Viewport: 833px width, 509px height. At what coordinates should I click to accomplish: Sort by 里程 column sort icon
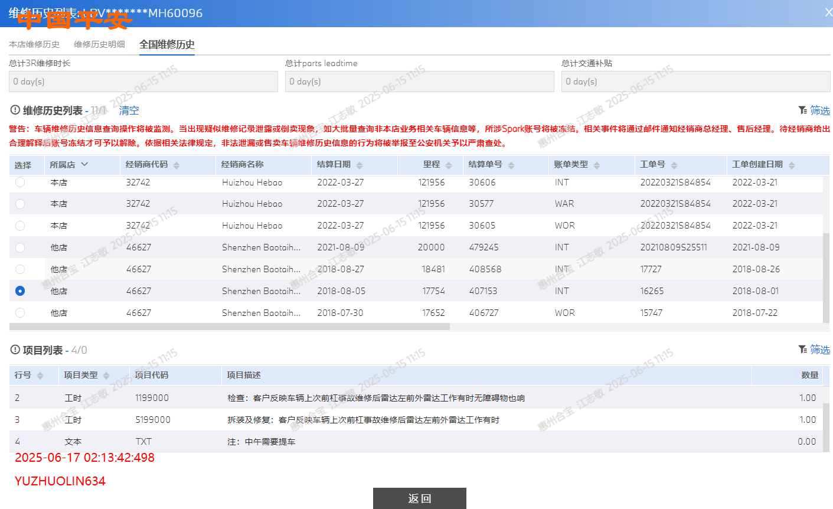click(x=449, y=165)
